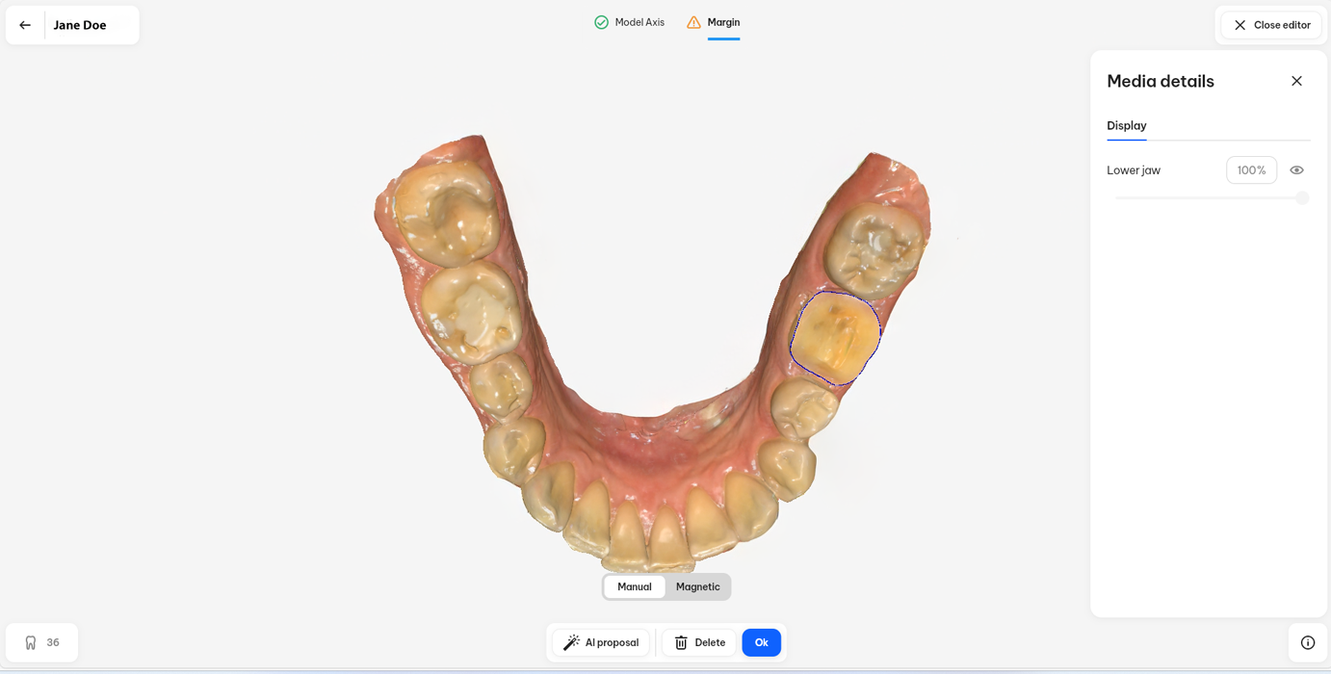The height and width of the screenshot is (674, 1331).
Task: Toggle Lower jaw visibility eye icon
Action: pos(1296,170)
